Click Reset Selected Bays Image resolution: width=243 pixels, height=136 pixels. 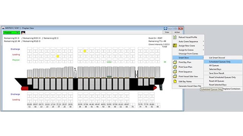coord(218,85)
